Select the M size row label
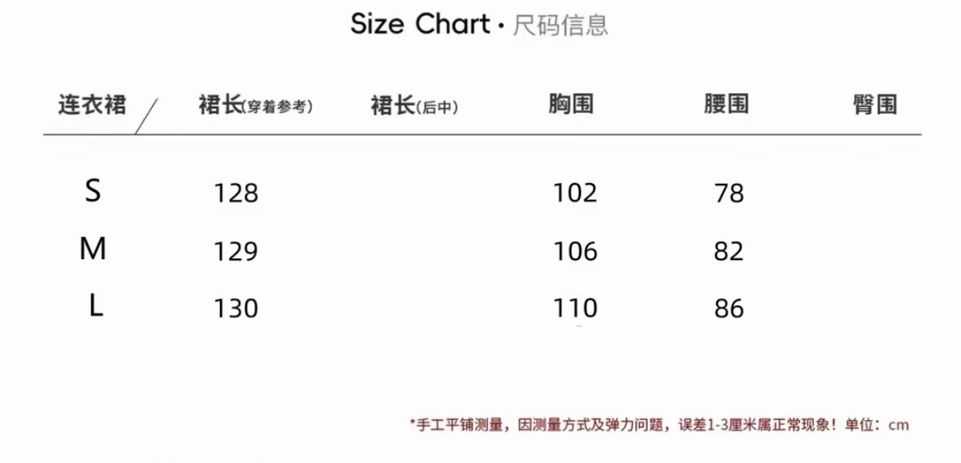The image size is (961, 463). tap(93, 250)
